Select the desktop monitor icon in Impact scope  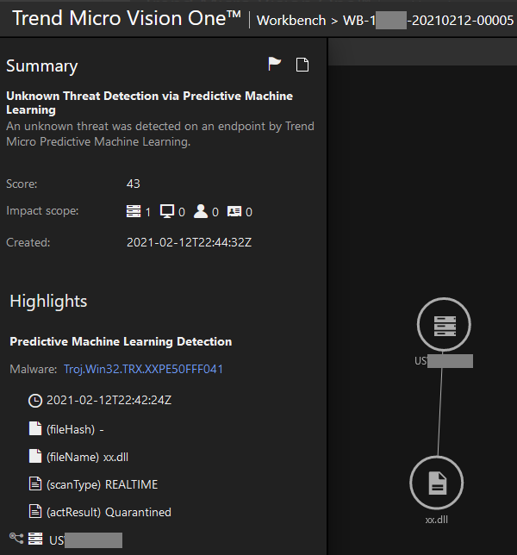pyautogui.click(x=167, y=211)
